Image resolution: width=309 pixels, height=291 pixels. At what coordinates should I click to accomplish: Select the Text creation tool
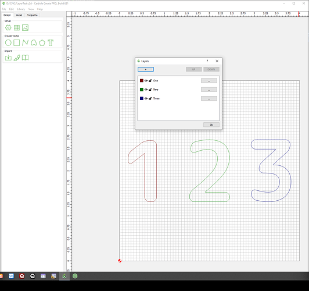point(51,42)
